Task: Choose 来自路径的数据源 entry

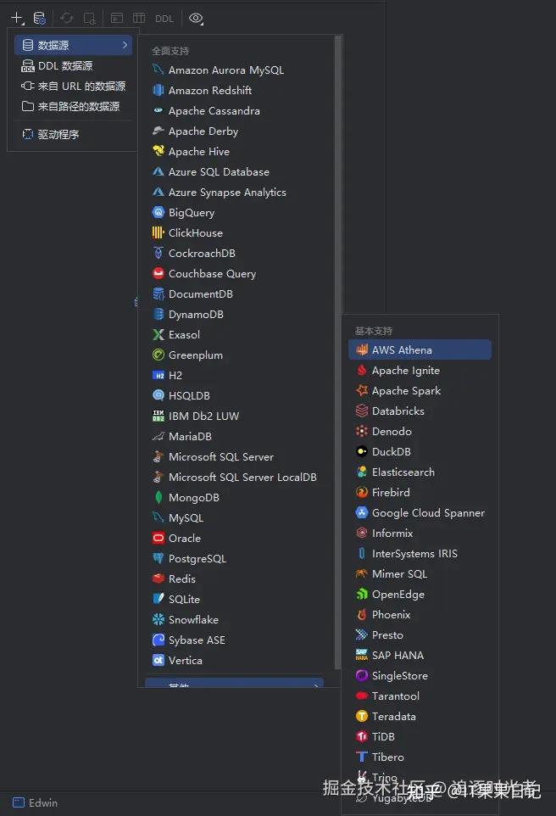Action: pyautogui.click(x=73, y=106)
